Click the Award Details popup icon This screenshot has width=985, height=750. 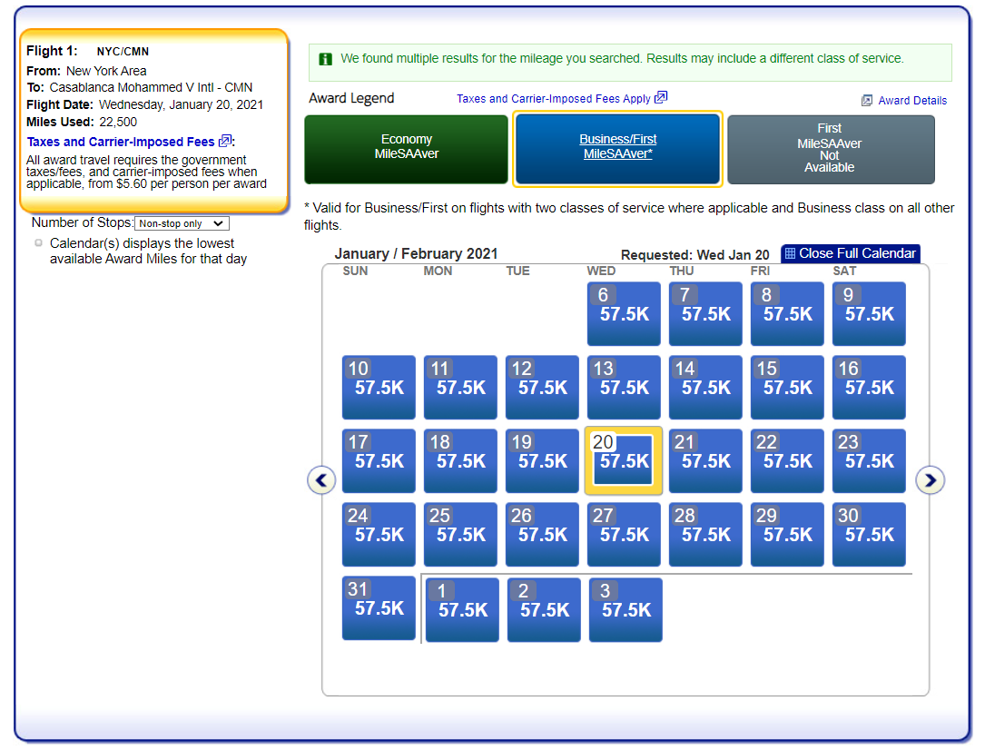(x=867, y=101)
